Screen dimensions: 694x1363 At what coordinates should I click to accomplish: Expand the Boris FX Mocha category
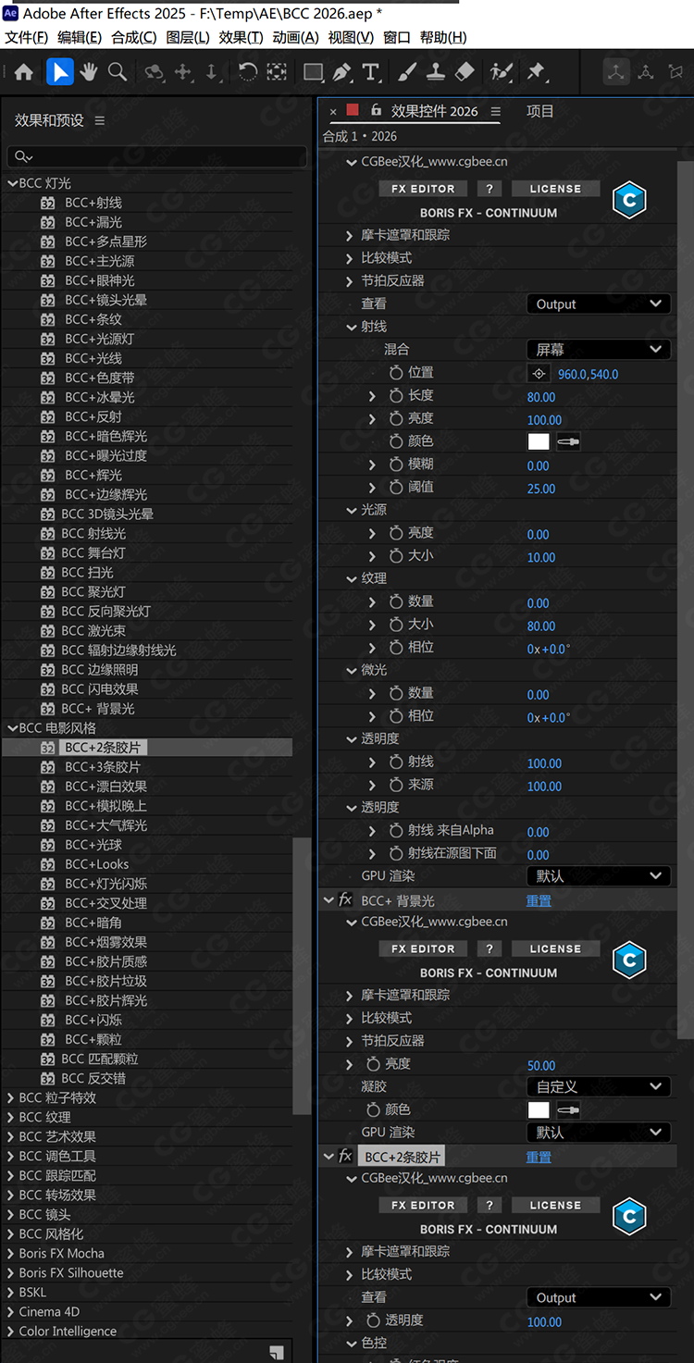(12, 1254)
